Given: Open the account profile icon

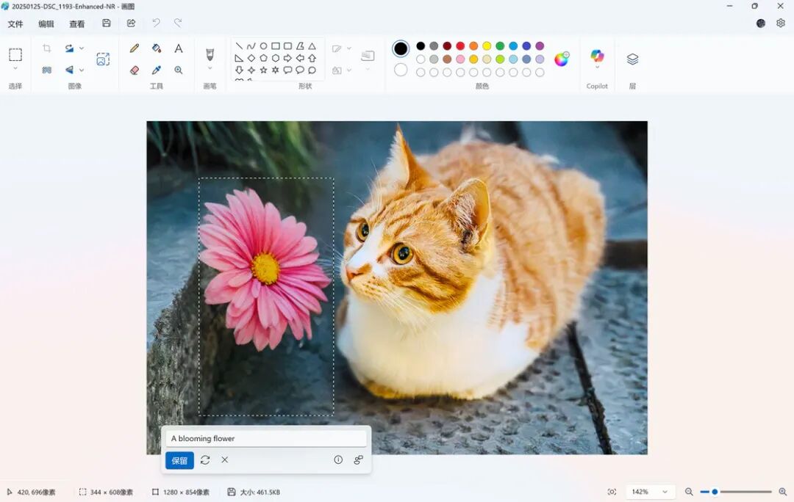Looking at the screenshot, I should [x=761, y=23].
